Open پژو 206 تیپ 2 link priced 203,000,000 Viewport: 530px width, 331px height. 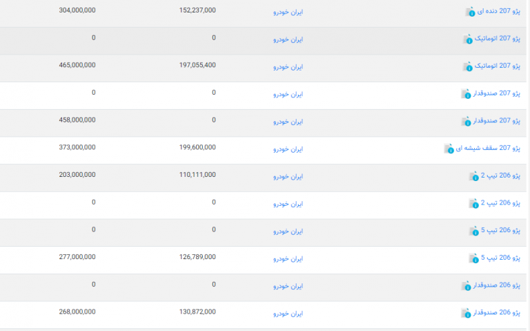coord(500,176)
